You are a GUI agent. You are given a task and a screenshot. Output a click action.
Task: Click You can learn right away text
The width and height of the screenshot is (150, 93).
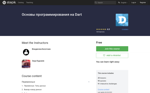(108, 62)
